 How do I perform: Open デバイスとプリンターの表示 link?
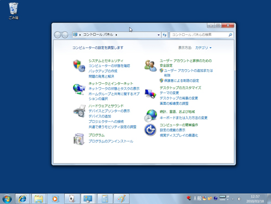[109, 111]
